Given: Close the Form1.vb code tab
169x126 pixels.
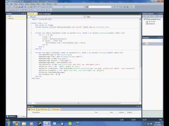Looking at the screenshot, I should [36, 14].
